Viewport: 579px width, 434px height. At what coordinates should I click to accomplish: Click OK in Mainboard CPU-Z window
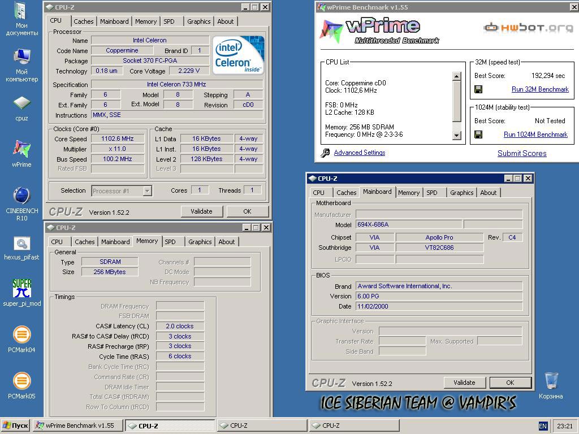tap(511, 383)
